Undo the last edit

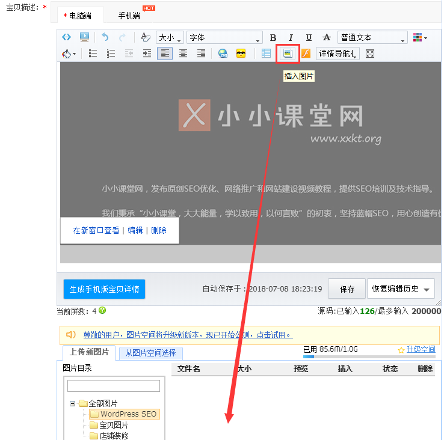[105, 37]
